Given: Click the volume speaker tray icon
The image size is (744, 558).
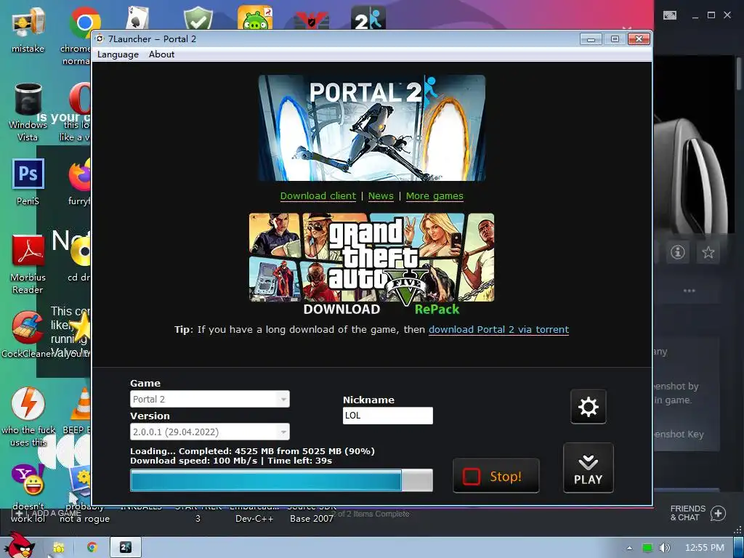Looking at the screenshot, I should pos(665,548).
